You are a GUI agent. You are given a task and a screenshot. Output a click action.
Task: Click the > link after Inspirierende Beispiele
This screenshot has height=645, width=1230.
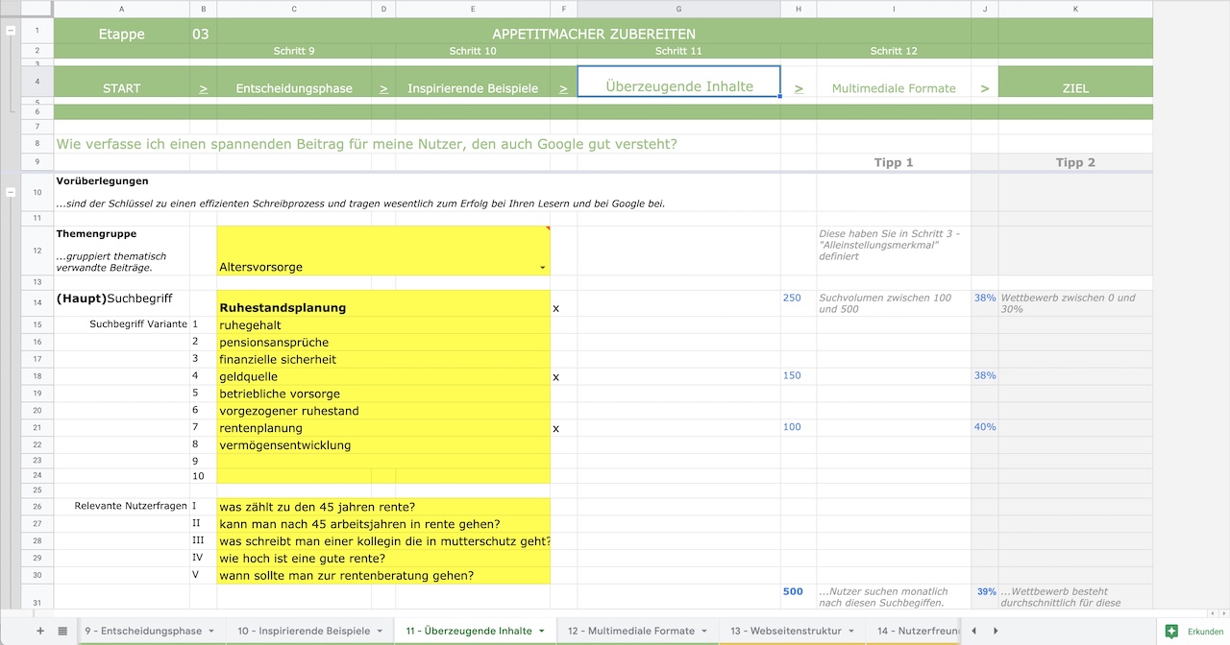[x=563, y=88]
